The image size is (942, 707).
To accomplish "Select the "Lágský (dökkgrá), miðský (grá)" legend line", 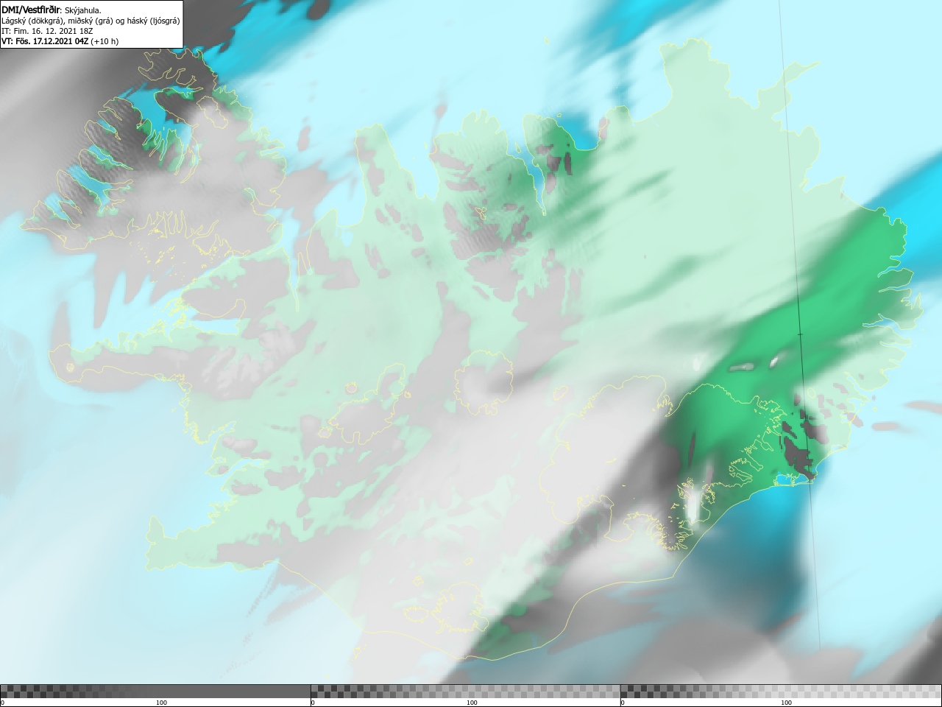I will pos(91,21).
